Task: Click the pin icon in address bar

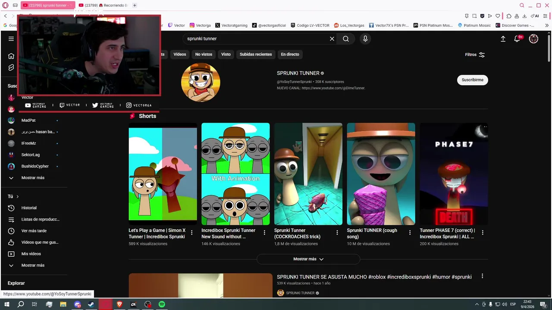Action: (x=467, y=16)
